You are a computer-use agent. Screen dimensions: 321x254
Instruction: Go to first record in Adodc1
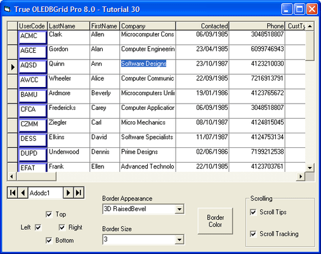(x=13, y=192)
